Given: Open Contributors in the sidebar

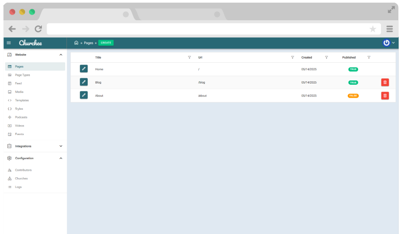Looking at the screenshot, I should [23, 170].
